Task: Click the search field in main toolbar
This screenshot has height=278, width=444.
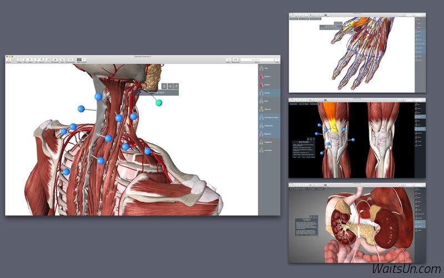Action: [x=257, y=60]
